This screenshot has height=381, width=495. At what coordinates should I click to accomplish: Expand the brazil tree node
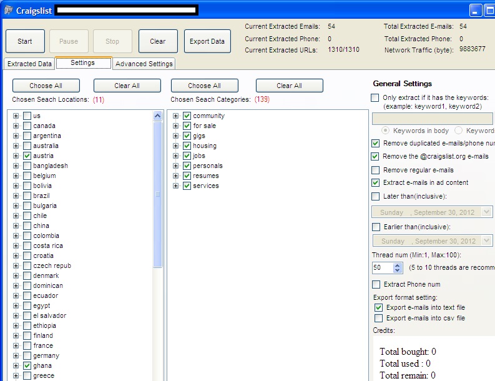click(16, 196)
